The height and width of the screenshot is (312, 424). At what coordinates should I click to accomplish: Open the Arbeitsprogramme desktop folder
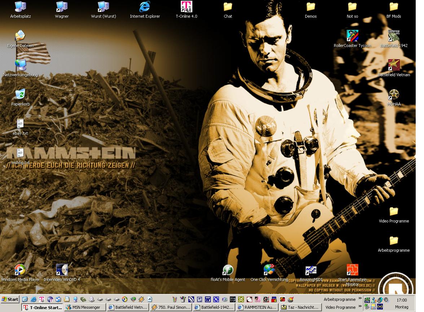394,244
